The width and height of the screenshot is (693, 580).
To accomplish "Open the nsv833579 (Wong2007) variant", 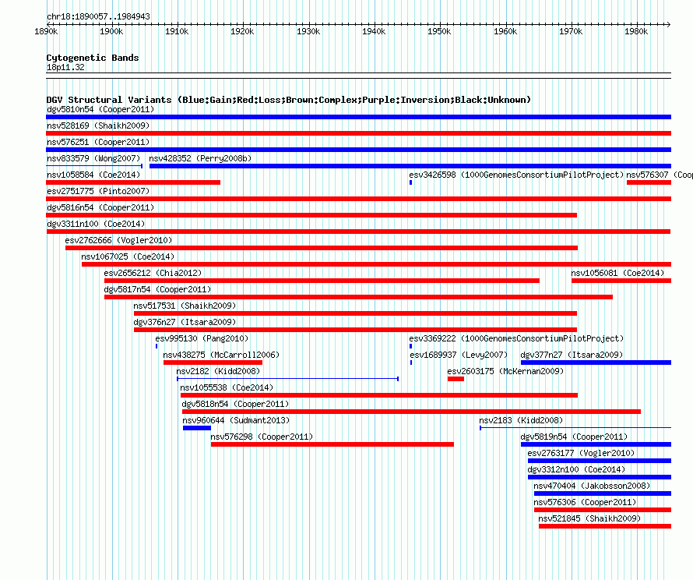I will tap(93, 158).
